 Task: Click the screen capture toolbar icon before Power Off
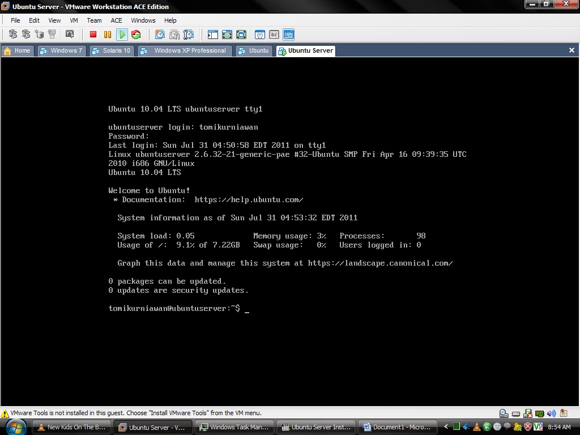(x=70, y=35)
